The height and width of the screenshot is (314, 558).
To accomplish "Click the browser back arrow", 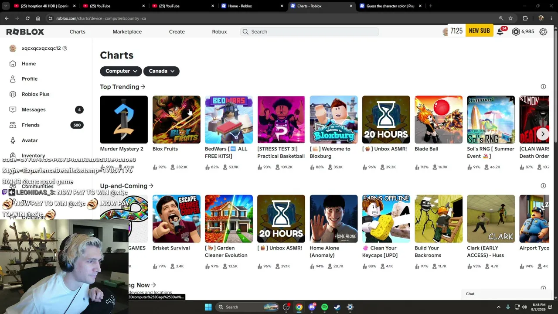I will click(x=7, y=18).
